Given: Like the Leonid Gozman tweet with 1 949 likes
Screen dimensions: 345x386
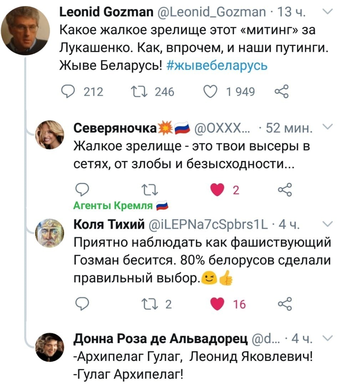Looking at the screenshot, I should (210, 92).
